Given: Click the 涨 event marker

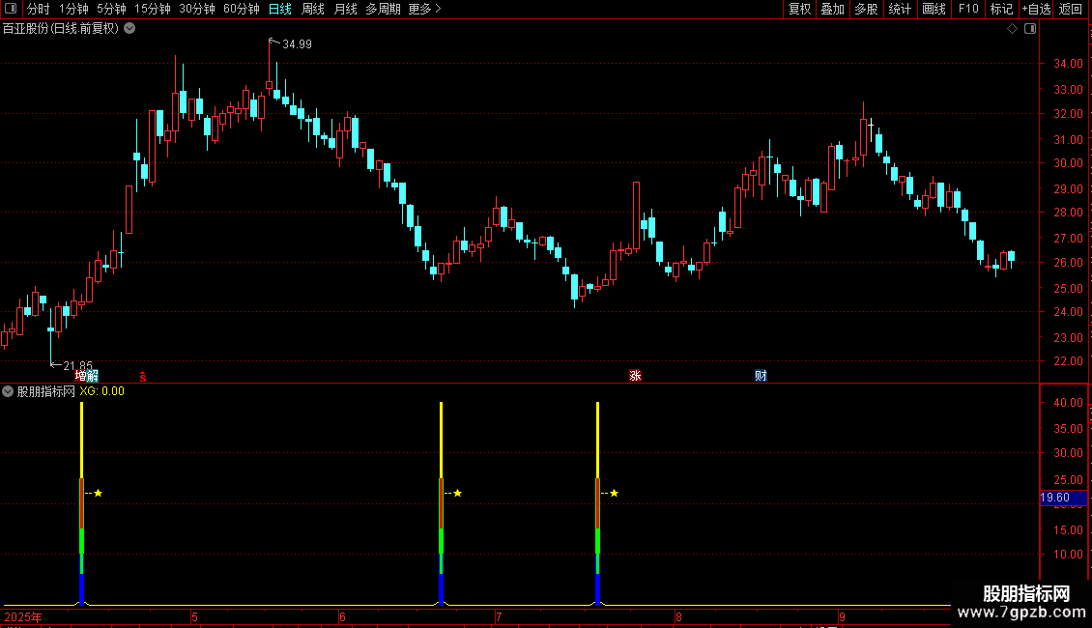Looking at the screenshot, I should (x=635, y=376).
